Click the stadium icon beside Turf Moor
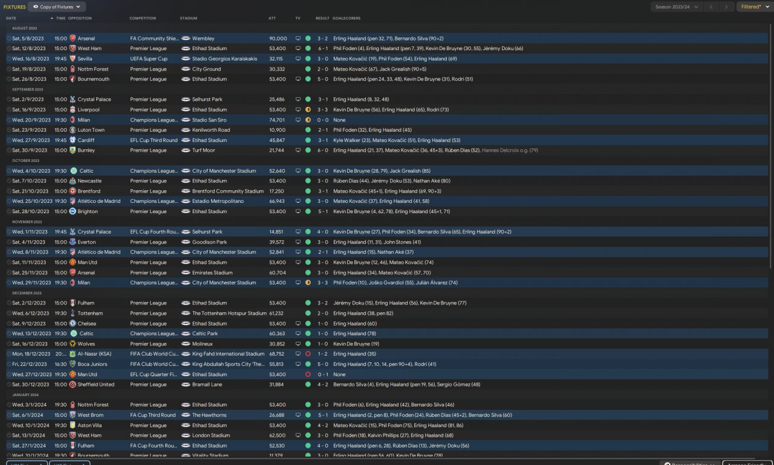 (x=186, y=150)
